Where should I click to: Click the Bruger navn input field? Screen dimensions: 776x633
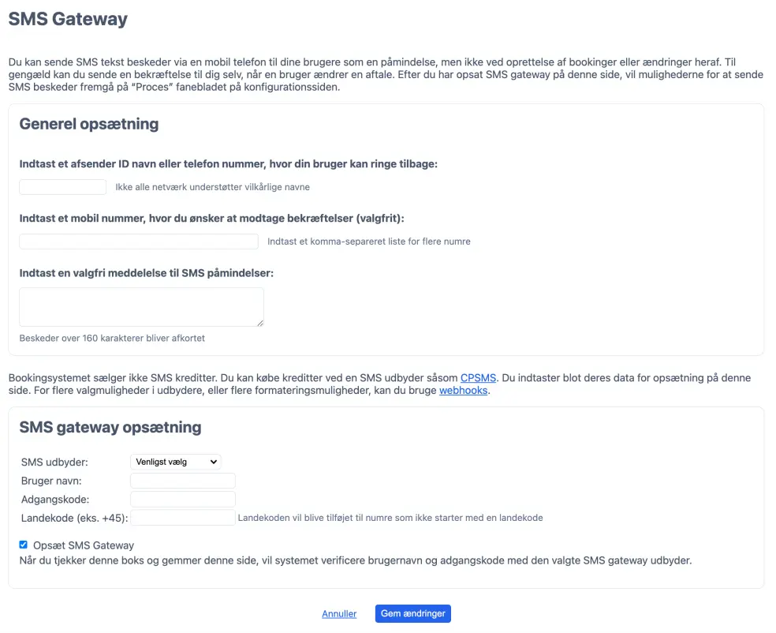(x=183, y=481)
